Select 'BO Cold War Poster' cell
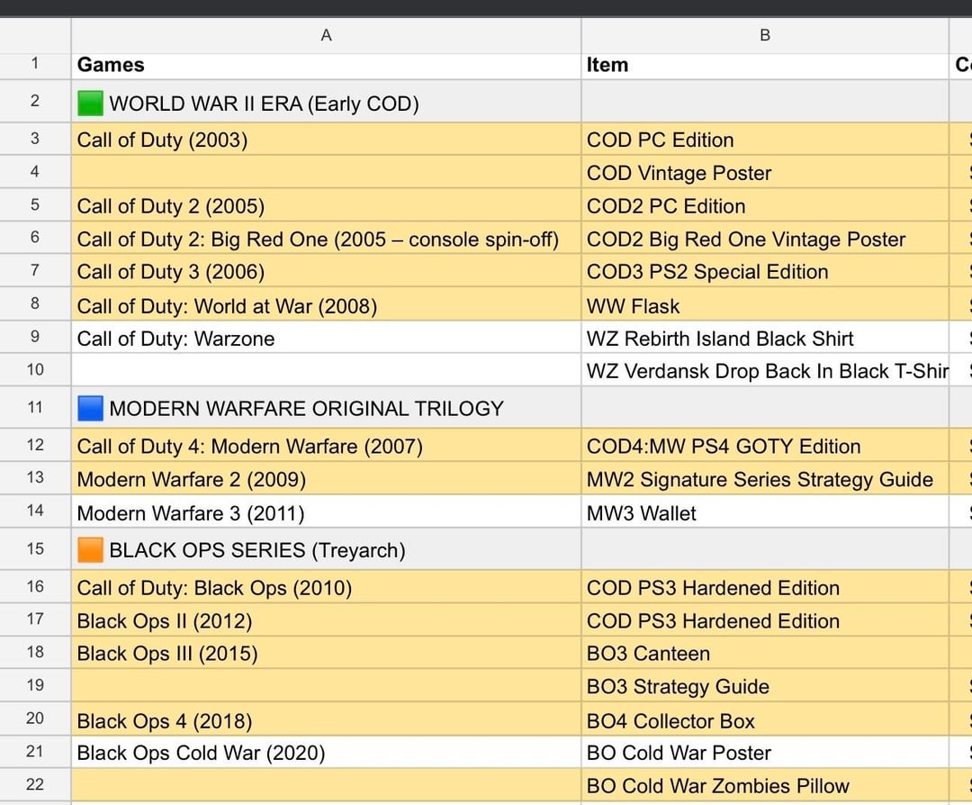Image resolution: width=972 pixels, height=805 pixels. 765,752
